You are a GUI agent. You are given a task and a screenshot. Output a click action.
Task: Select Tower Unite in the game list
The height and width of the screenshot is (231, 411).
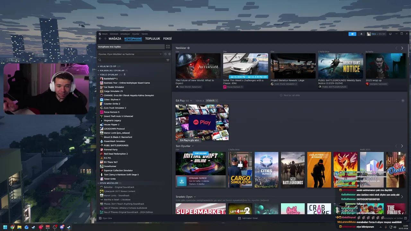(x=109, y=179)
